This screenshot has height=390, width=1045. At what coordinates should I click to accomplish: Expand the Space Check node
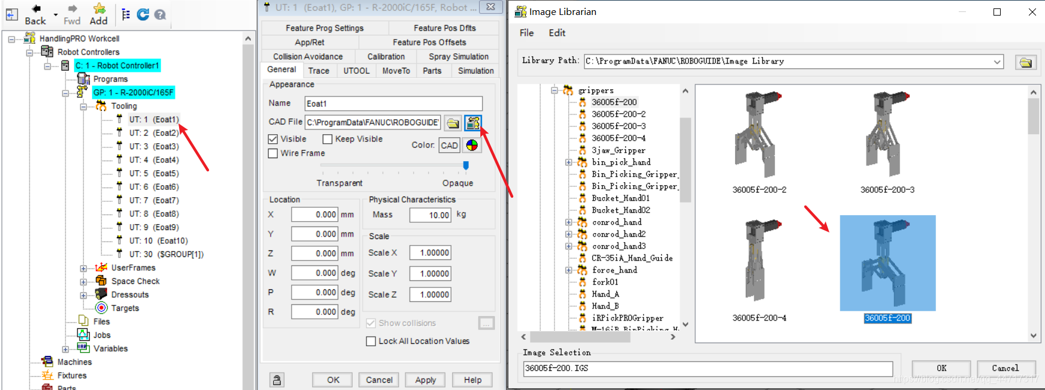click(83, 282)
